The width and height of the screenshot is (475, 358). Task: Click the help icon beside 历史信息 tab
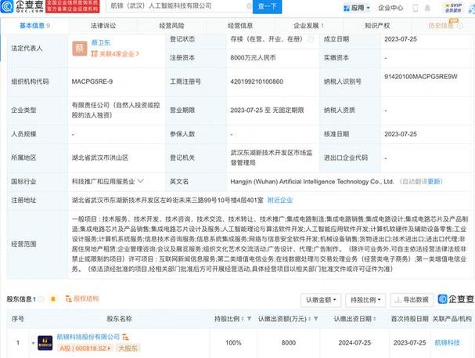point(460,26)
